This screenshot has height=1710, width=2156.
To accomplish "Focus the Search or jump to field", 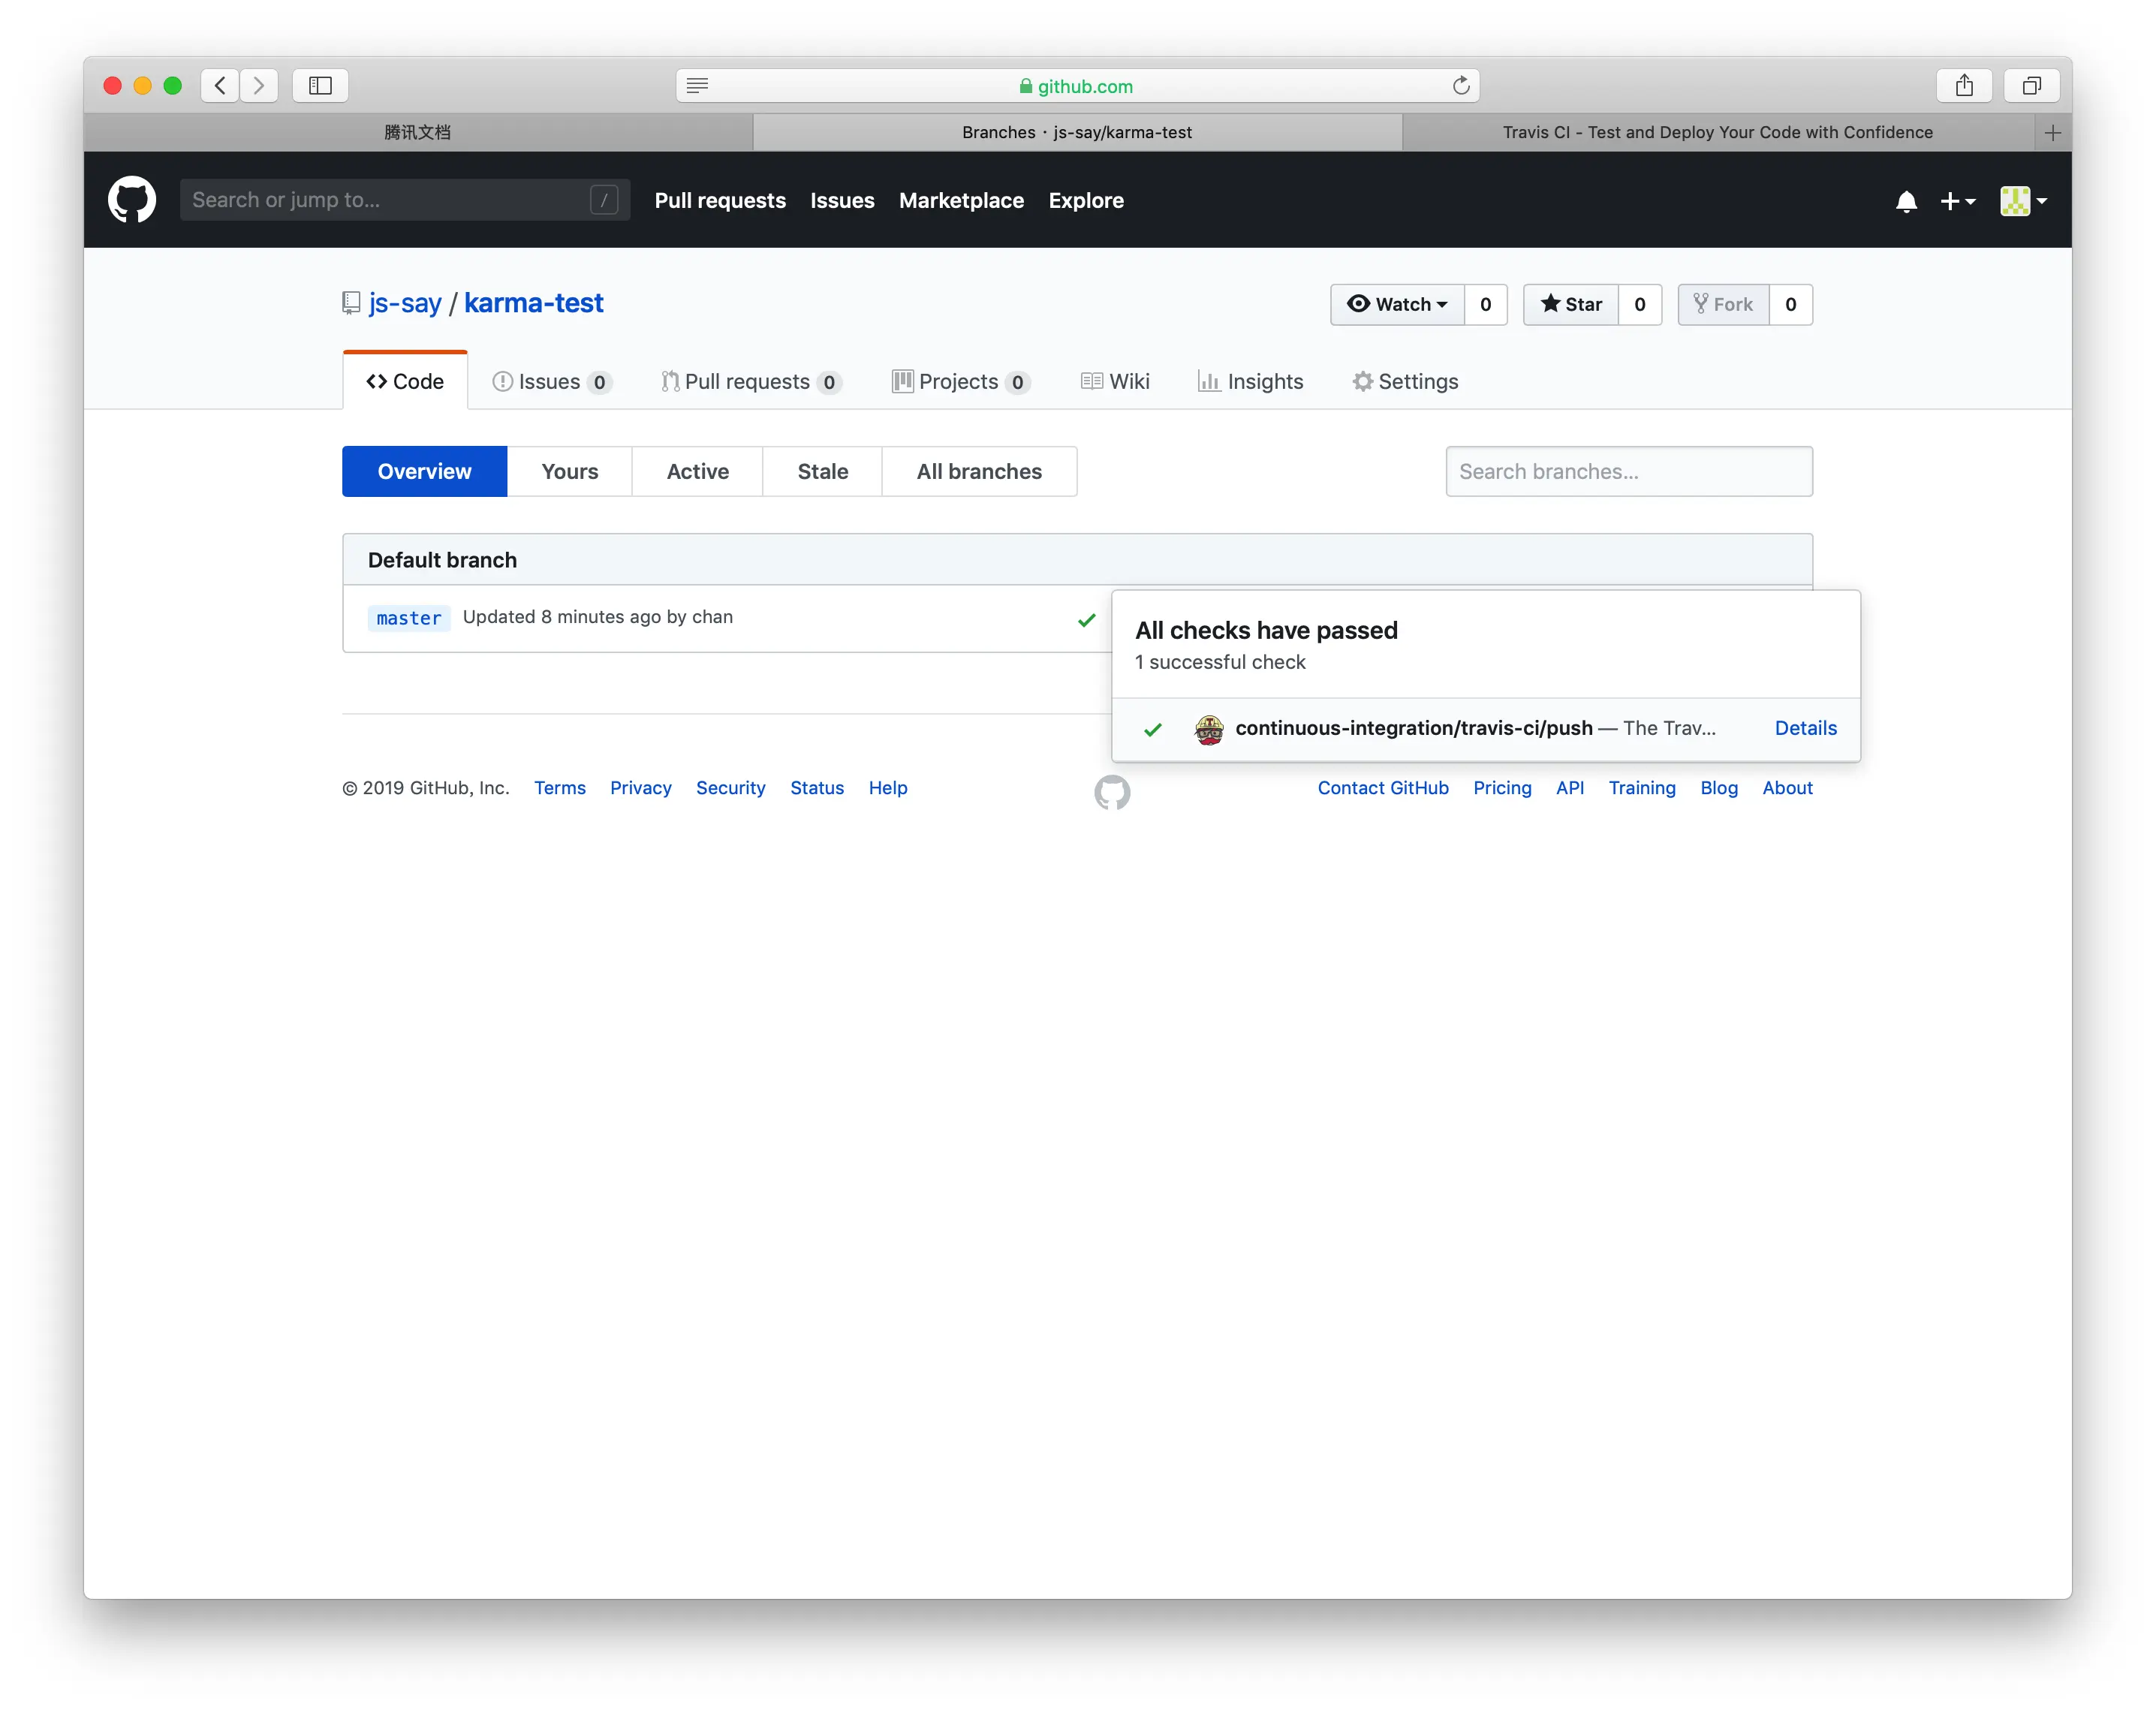I will click(405, 200).
